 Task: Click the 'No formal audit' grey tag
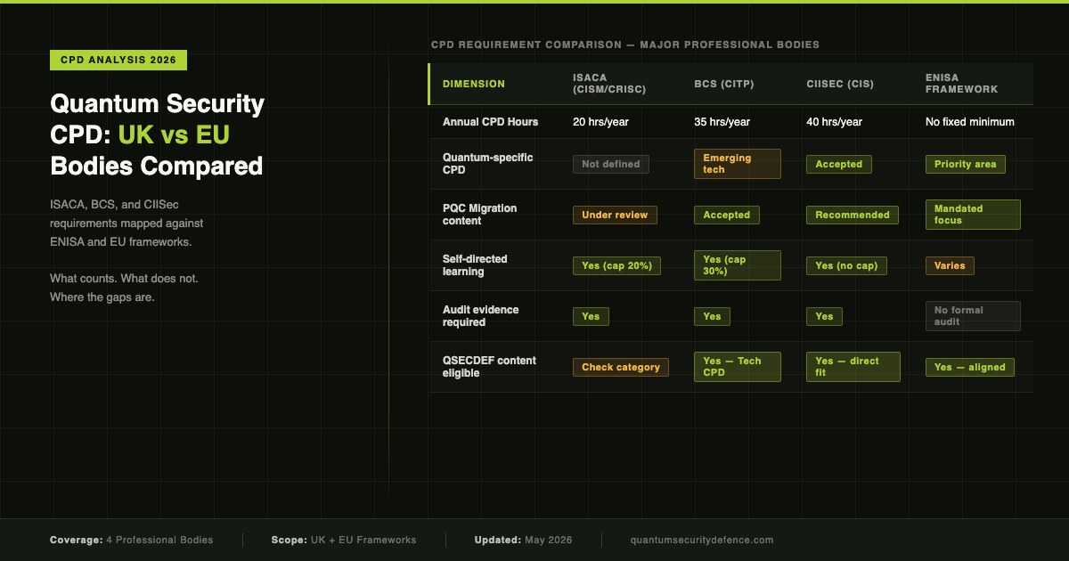(973, 316)
